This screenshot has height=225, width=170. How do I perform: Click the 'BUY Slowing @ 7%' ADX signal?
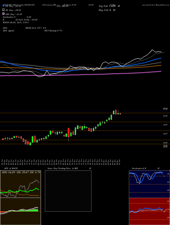coord(53,31)
